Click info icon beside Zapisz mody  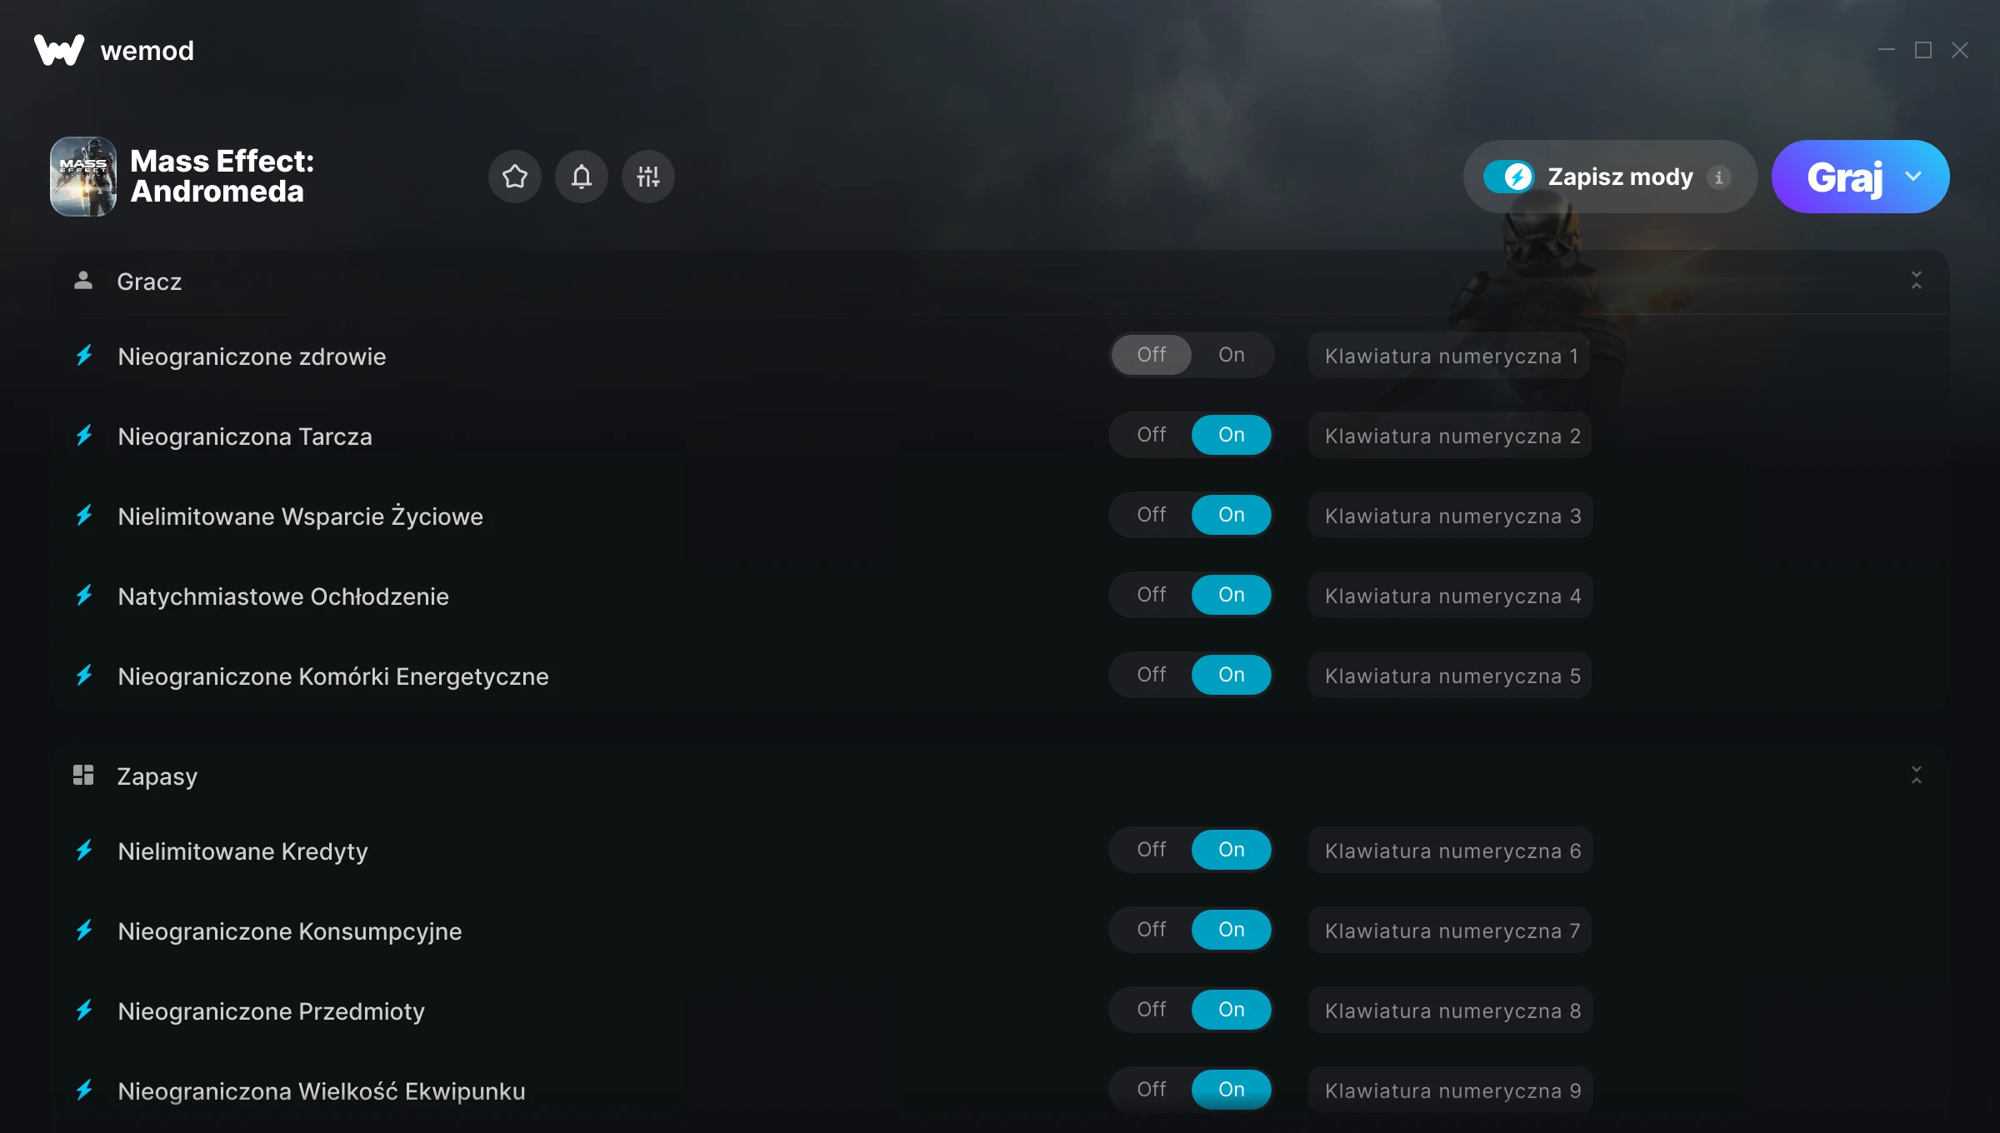click(x=1718, y=177)
